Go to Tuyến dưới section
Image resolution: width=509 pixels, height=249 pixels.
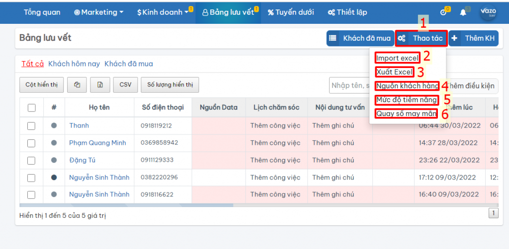[291, 12]
